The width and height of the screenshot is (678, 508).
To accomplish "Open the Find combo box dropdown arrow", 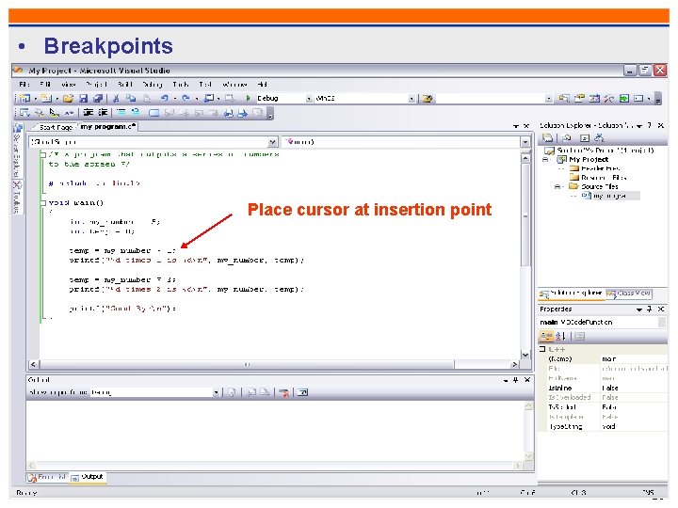I will click(x=549, y=99).
